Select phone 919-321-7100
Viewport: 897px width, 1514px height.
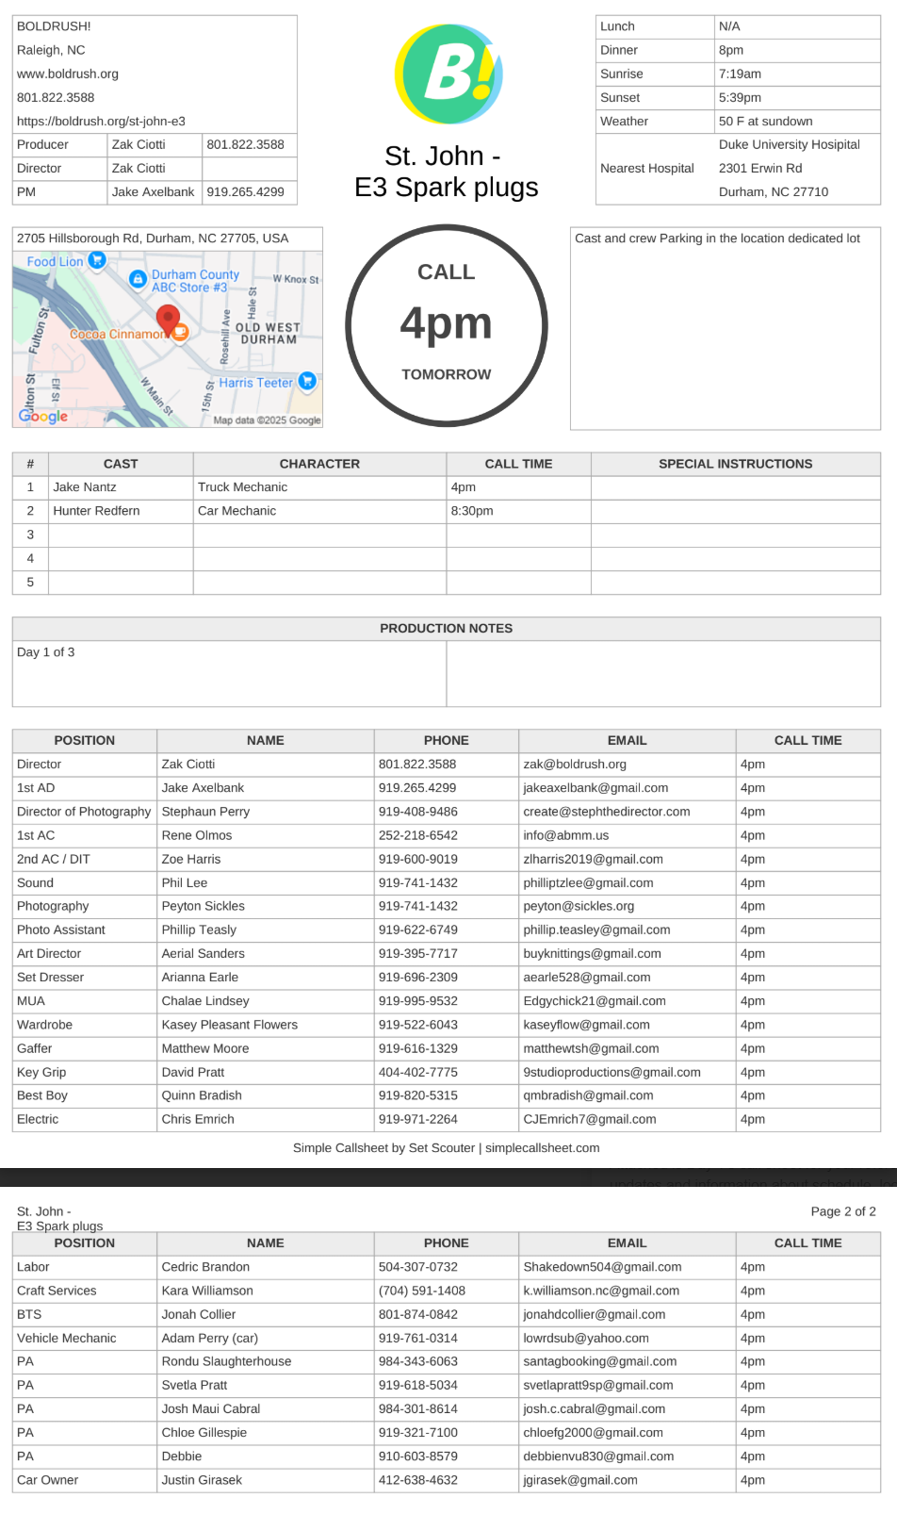[418, 1432]
